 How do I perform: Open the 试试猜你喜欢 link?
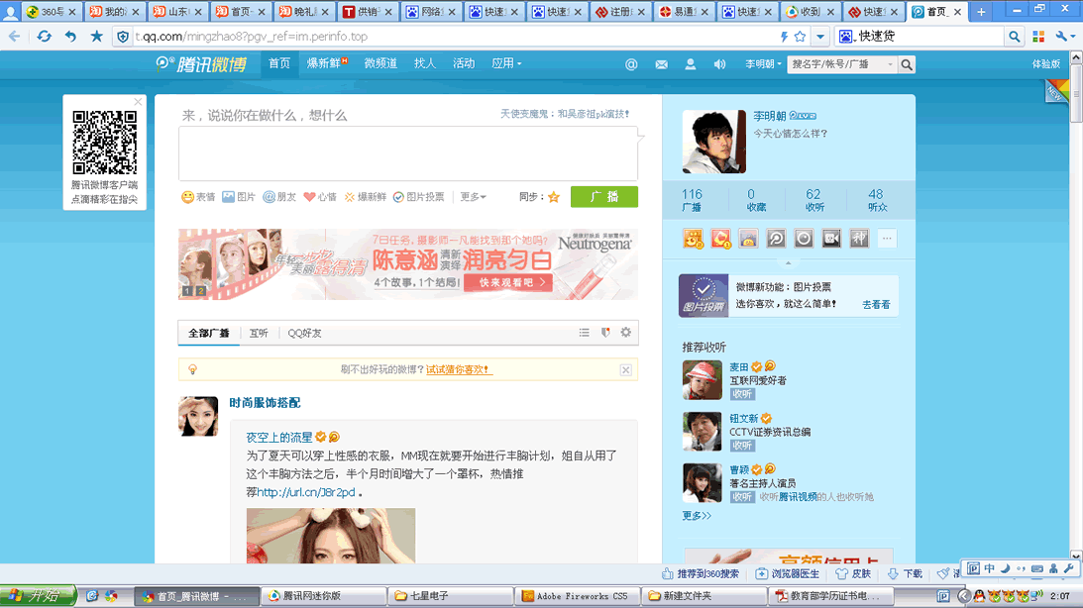pos(458,369)
